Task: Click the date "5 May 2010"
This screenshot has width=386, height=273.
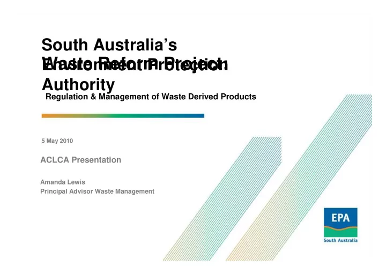Action: (x=57, y=141)
